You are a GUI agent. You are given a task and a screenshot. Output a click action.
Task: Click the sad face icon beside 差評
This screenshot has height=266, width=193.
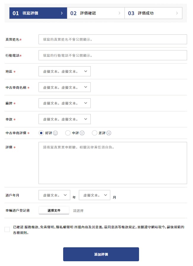coord(109,133)
